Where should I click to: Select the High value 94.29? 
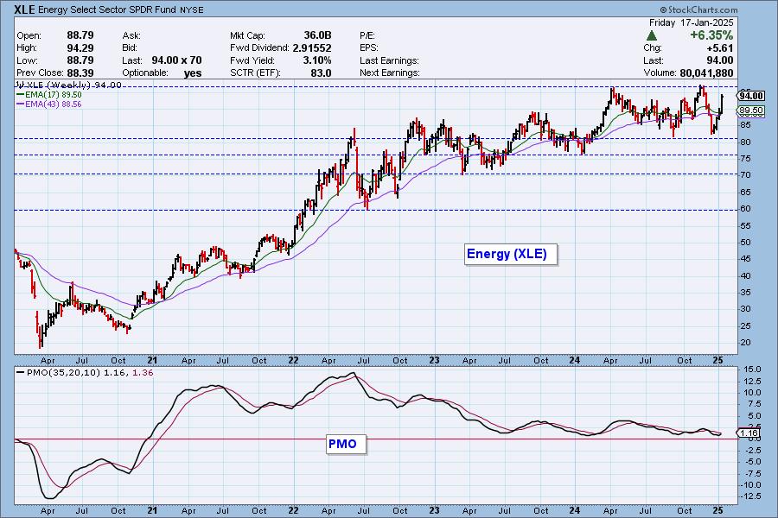(80, 48)
